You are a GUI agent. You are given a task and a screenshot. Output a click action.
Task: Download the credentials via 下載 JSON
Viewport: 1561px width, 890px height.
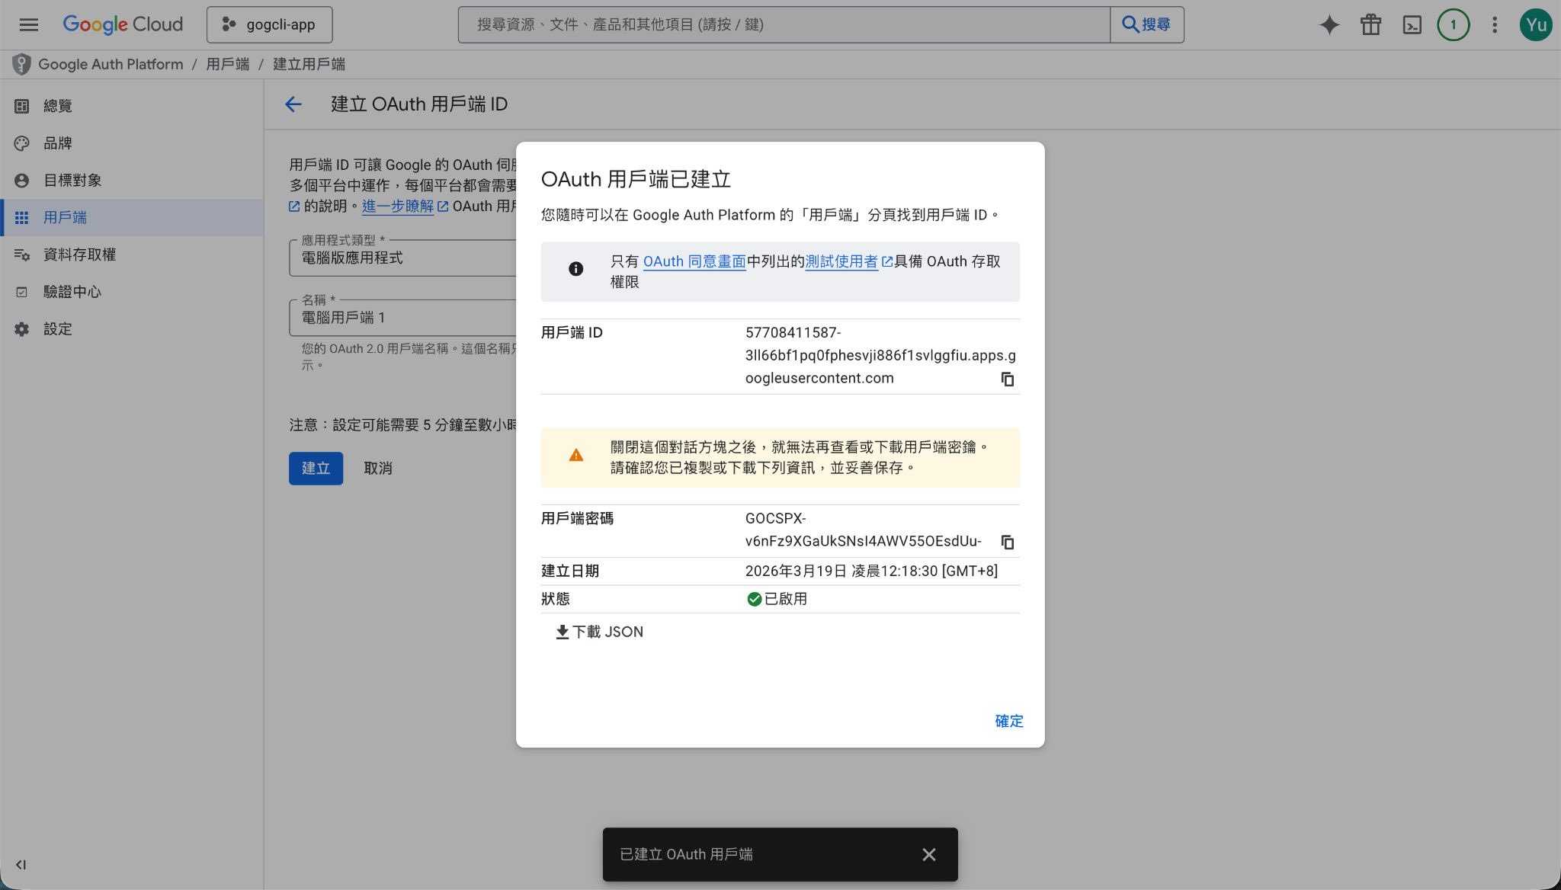point(600,632)
